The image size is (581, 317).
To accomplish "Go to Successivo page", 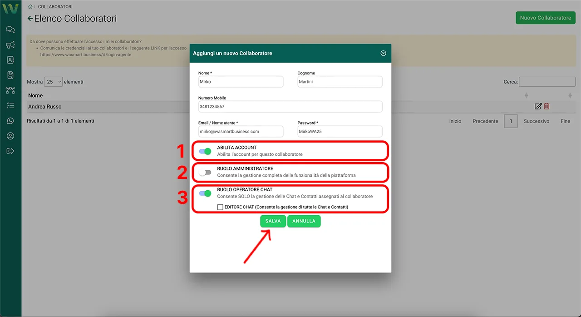I will (x=537, y=121).
